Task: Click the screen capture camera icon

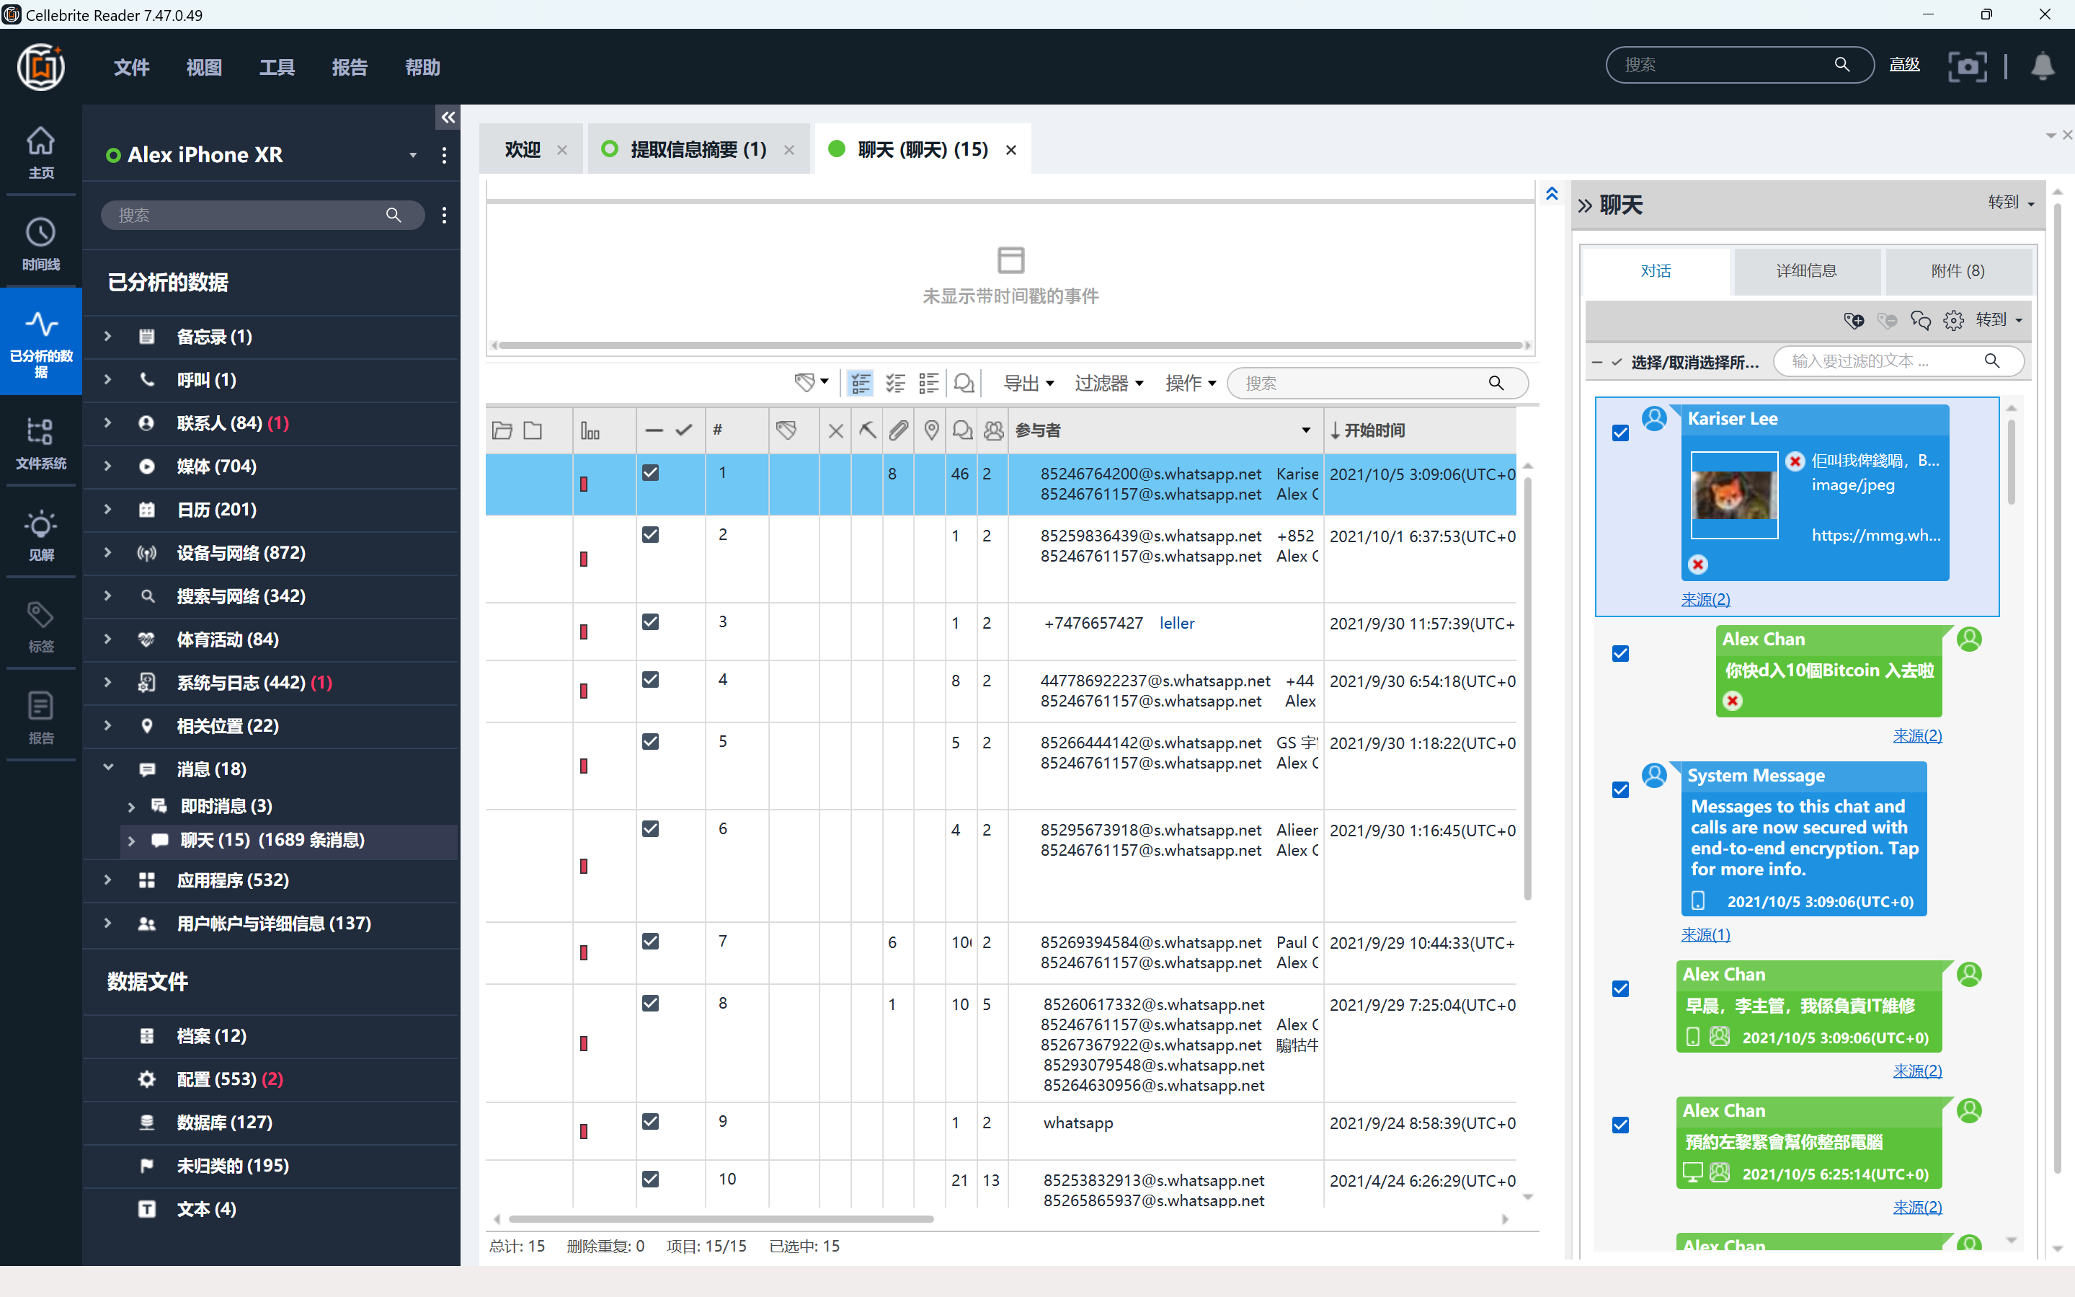Action: pyautogui.click(x=1966, y=66)
